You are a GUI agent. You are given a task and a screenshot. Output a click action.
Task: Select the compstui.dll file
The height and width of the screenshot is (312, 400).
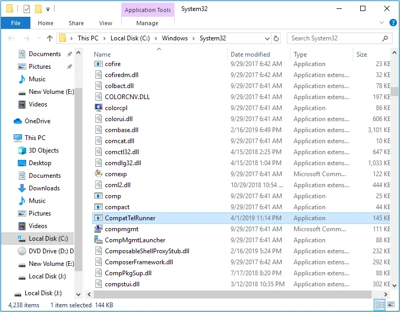click(x=122, y=284)
